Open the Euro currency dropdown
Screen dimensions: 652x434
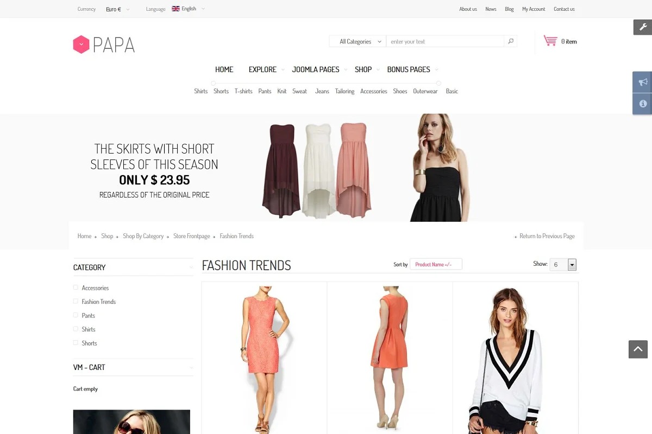pos(118,9)
